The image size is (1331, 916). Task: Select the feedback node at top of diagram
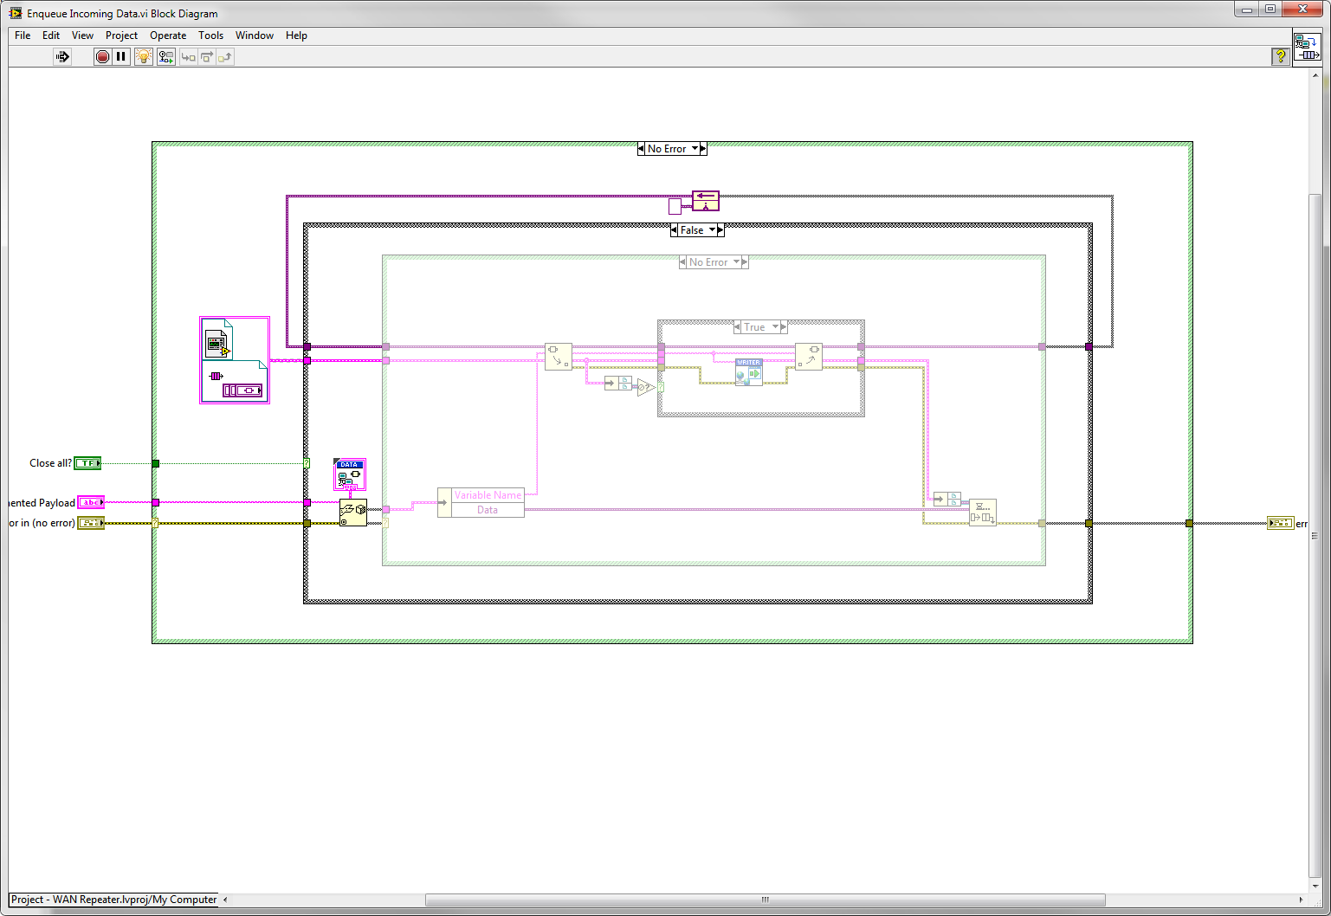(x=706, y=202)
